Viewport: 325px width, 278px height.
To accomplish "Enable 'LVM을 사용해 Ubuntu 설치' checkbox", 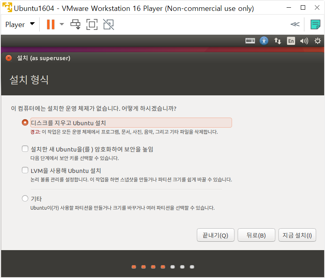I will click(25, 170).
